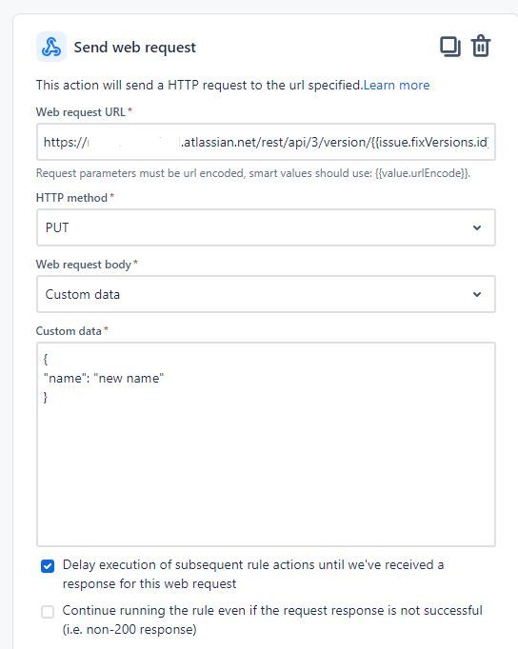This screenshot has width=518, height=649.
Task: Open the HTTP method dropdown showing PUT
Action: pyautogui.click(x=266, y=227)
